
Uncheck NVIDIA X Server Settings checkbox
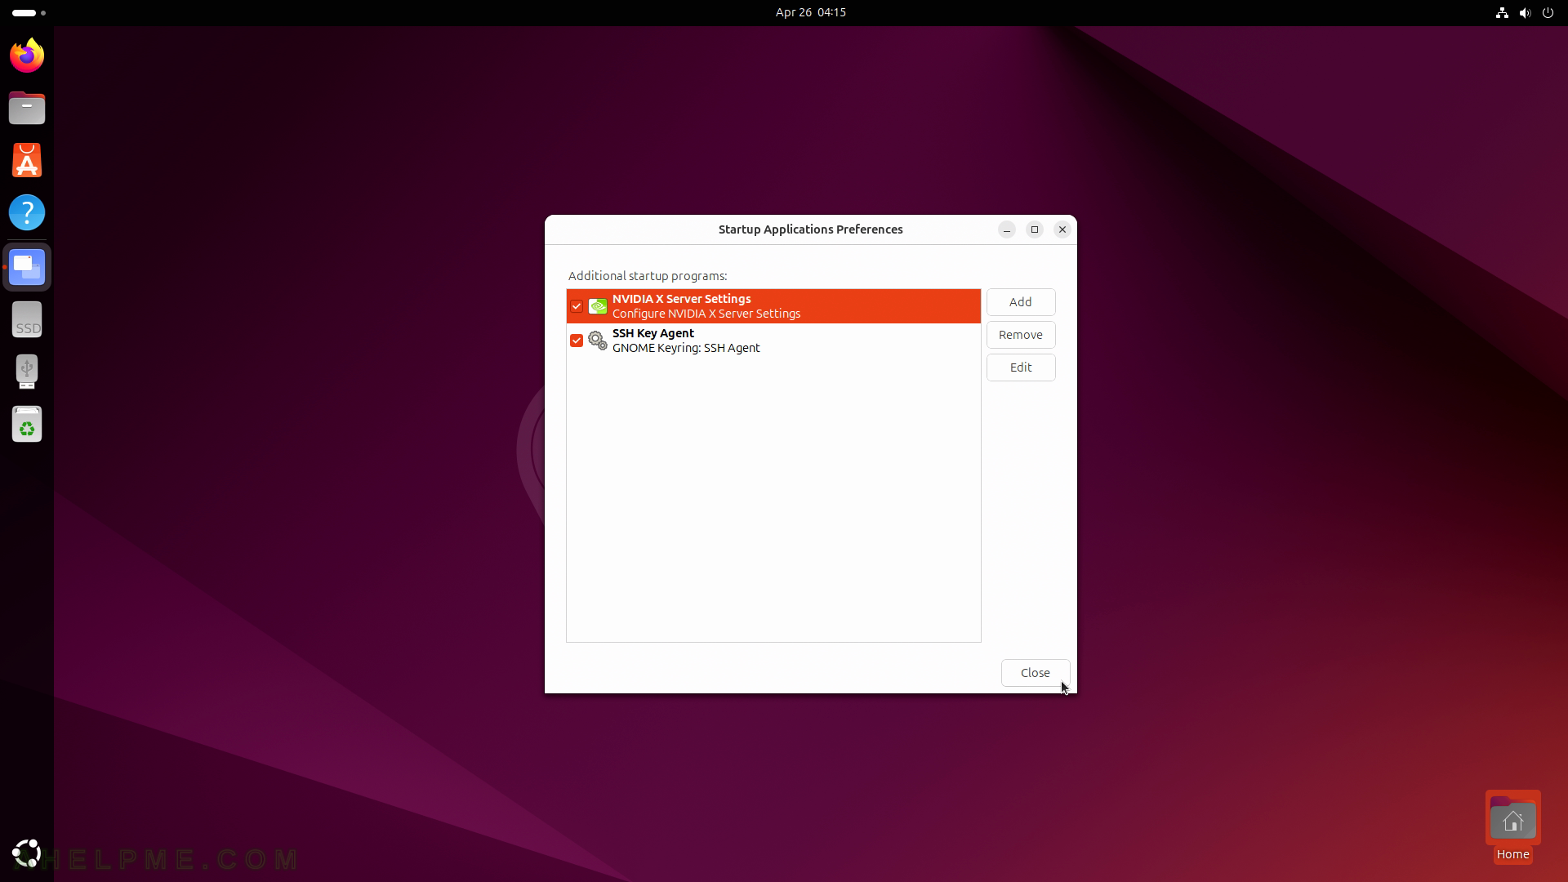pos(577,306)
